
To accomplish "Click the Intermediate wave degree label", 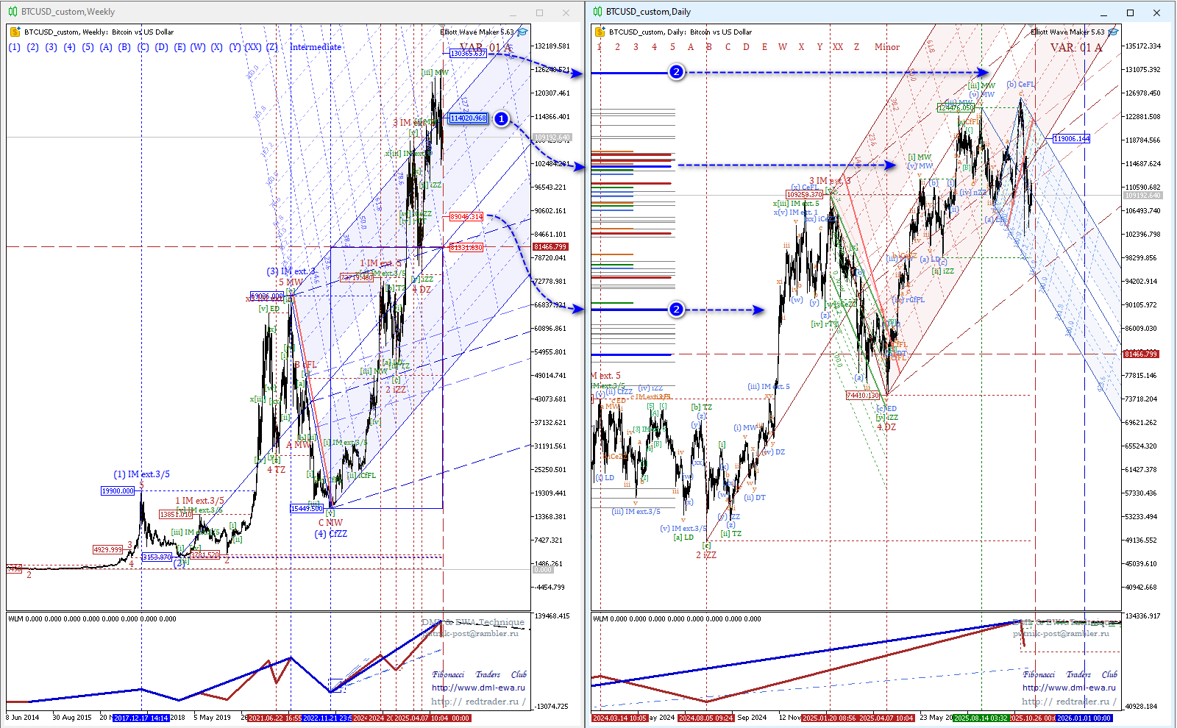I will point(316,47).
